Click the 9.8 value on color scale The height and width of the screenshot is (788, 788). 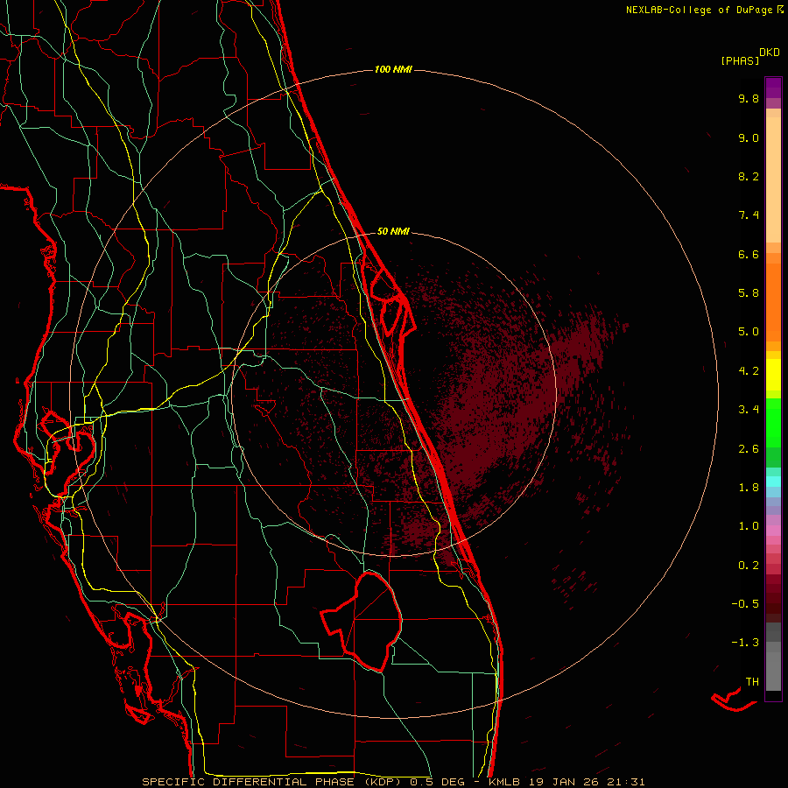pyautogui.click(x=749, y=98)
